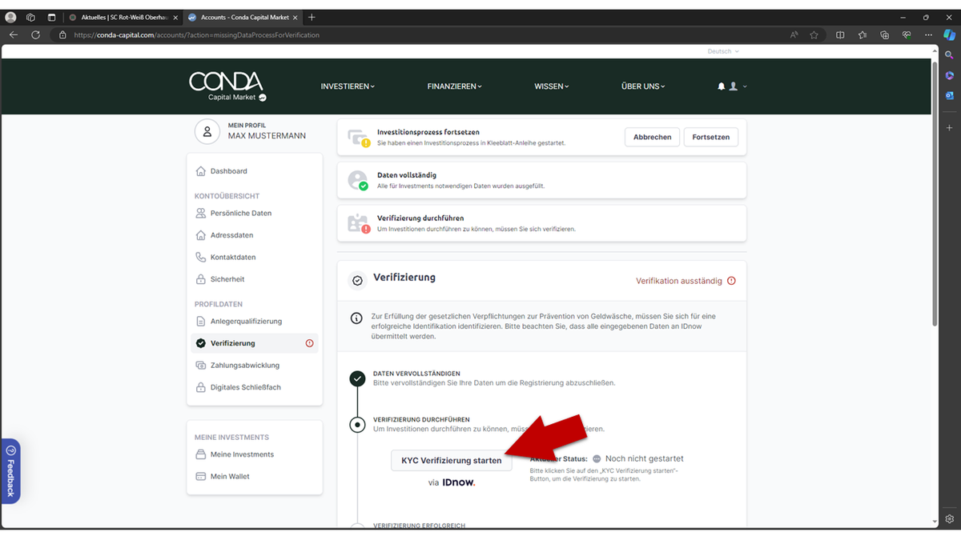This screenshot has height=540, width=961.
Task: Click the Verifizierung durchführen ID card icon
Action: pos(357,223)
